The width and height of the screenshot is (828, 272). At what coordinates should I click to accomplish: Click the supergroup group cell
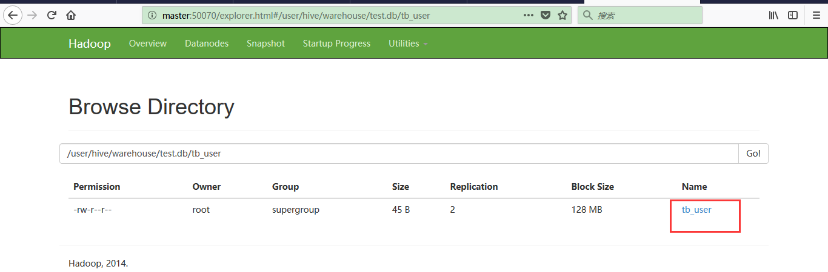(296, 210)
